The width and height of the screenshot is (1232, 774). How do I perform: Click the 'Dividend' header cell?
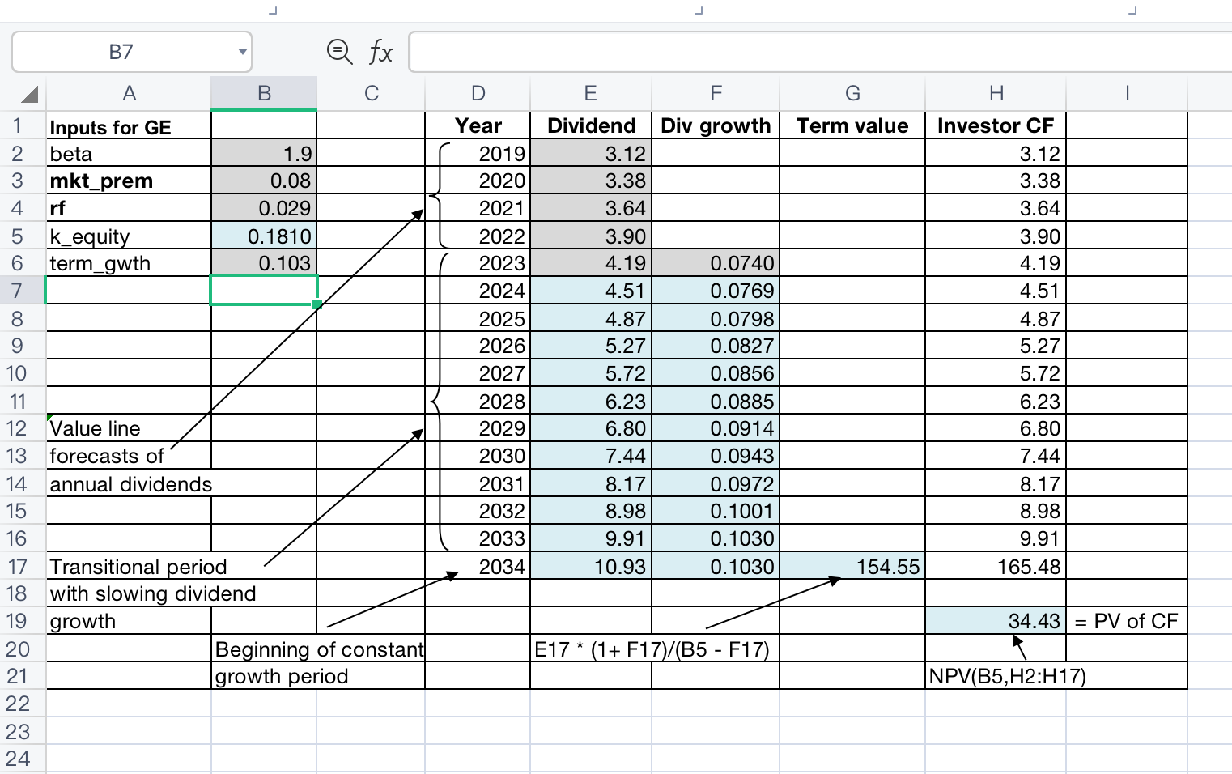(591, 126)
